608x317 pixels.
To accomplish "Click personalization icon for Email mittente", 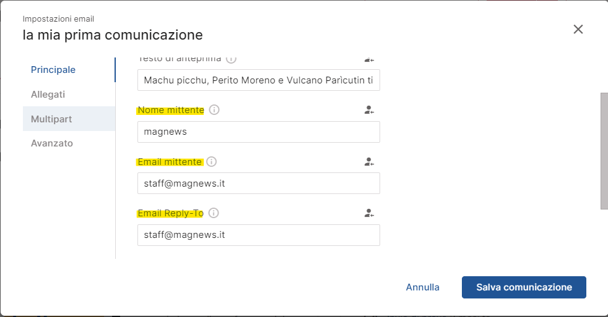I will pos(369,162).
